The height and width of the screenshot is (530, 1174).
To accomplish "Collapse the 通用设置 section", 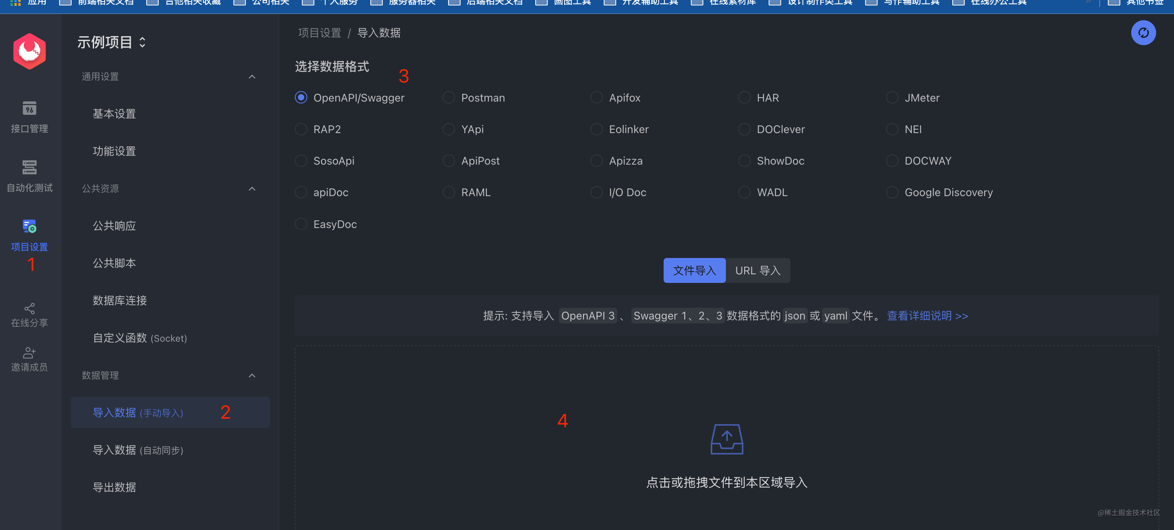I will point(252,77).
